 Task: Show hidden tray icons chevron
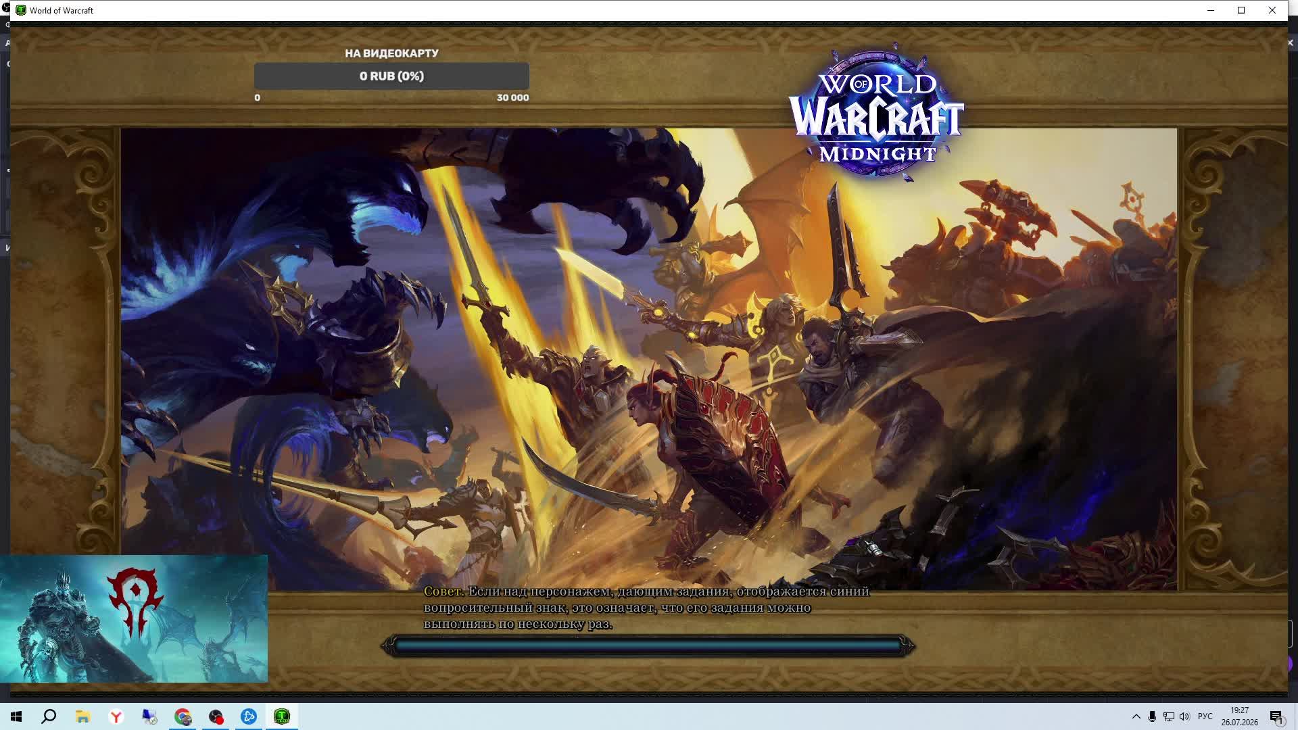[1136, 716]
